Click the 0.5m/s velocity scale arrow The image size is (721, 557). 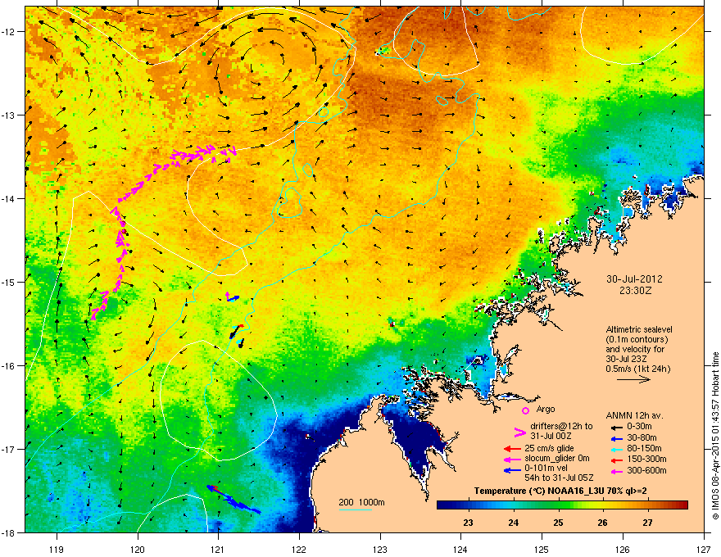[x=633, y=379]
